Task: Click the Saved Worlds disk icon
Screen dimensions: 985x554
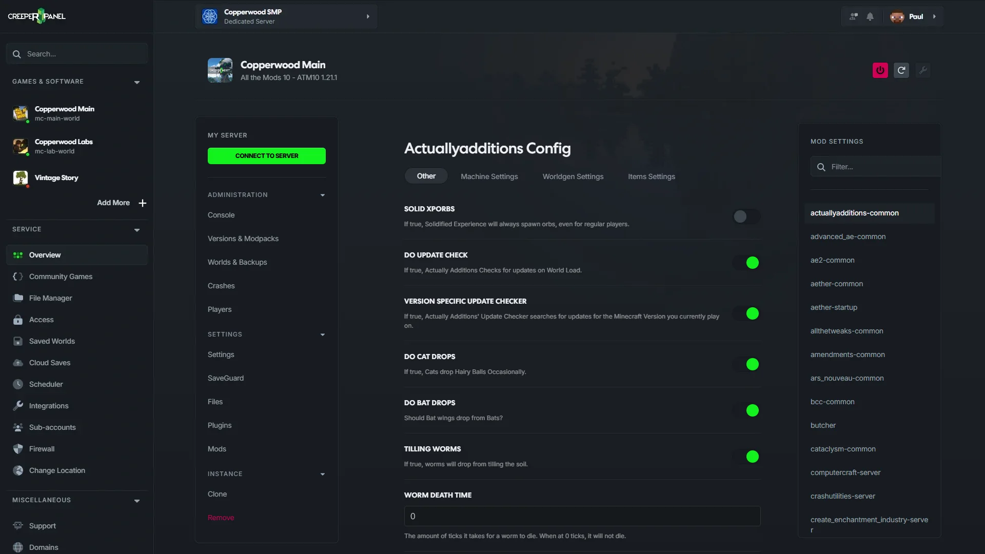Action: point(18,341)
